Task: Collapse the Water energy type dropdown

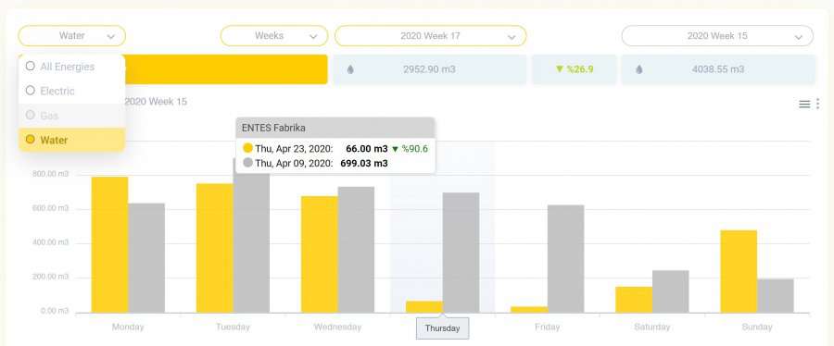Action: point(71,36)
